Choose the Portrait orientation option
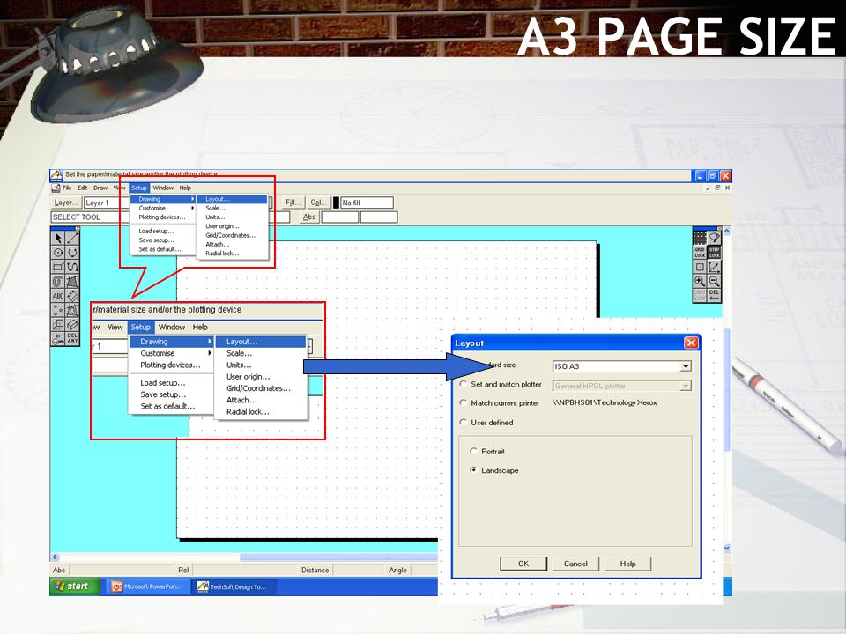Image resolution: width=846 pixels, height=634 pixels. (473, 451)
